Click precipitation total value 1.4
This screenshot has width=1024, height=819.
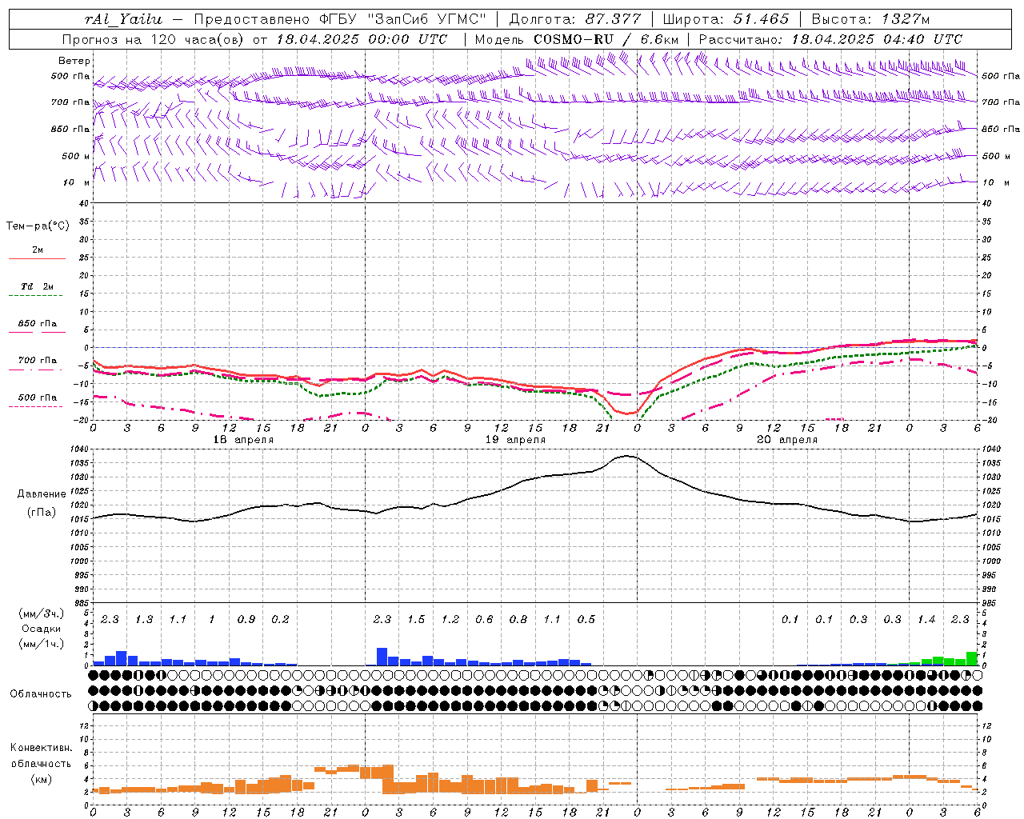[x=926, y=620]
